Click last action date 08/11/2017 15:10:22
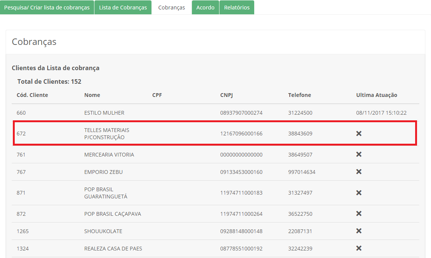Screen dimensions: 431x258 [381, 113]
